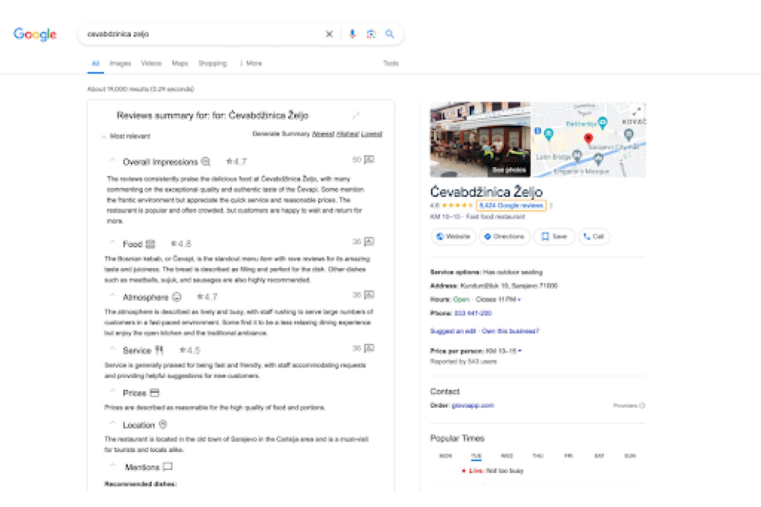Select MON in Popular Times
The image size is (761, 507).
[445, 456]
